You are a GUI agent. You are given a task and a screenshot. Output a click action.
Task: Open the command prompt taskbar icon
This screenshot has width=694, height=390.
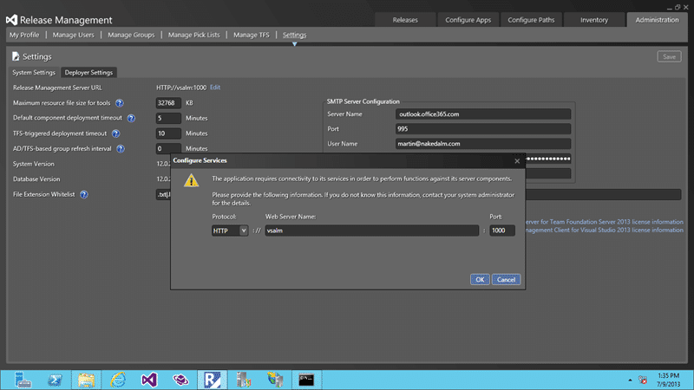pyautogui.click(x=306, y=380)
